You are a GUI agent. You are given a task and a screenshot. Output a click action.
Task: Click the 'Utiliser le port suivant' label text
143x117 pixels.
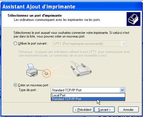pos(33,43)
